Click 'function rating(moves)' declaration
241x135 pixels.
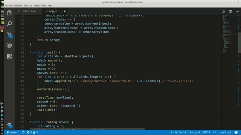click(x=52, y=122)
